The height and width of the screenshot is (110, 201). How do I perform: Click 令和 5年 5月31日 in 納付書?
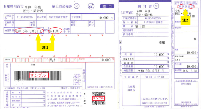tap(151, 71)
